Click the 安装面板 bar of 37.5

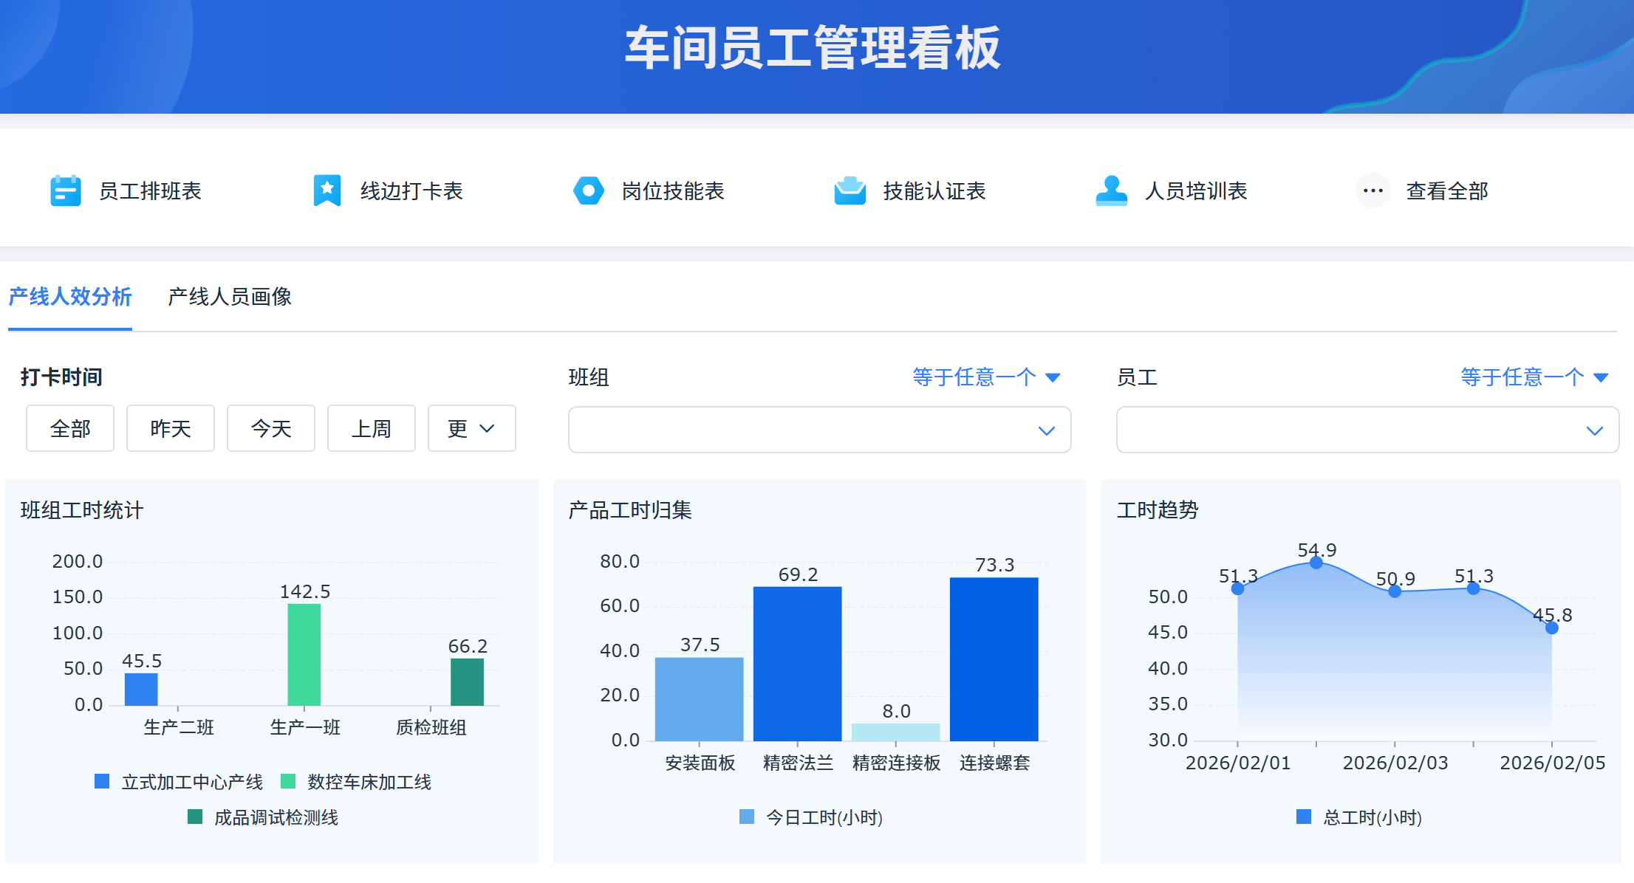(x=700, y=699)
